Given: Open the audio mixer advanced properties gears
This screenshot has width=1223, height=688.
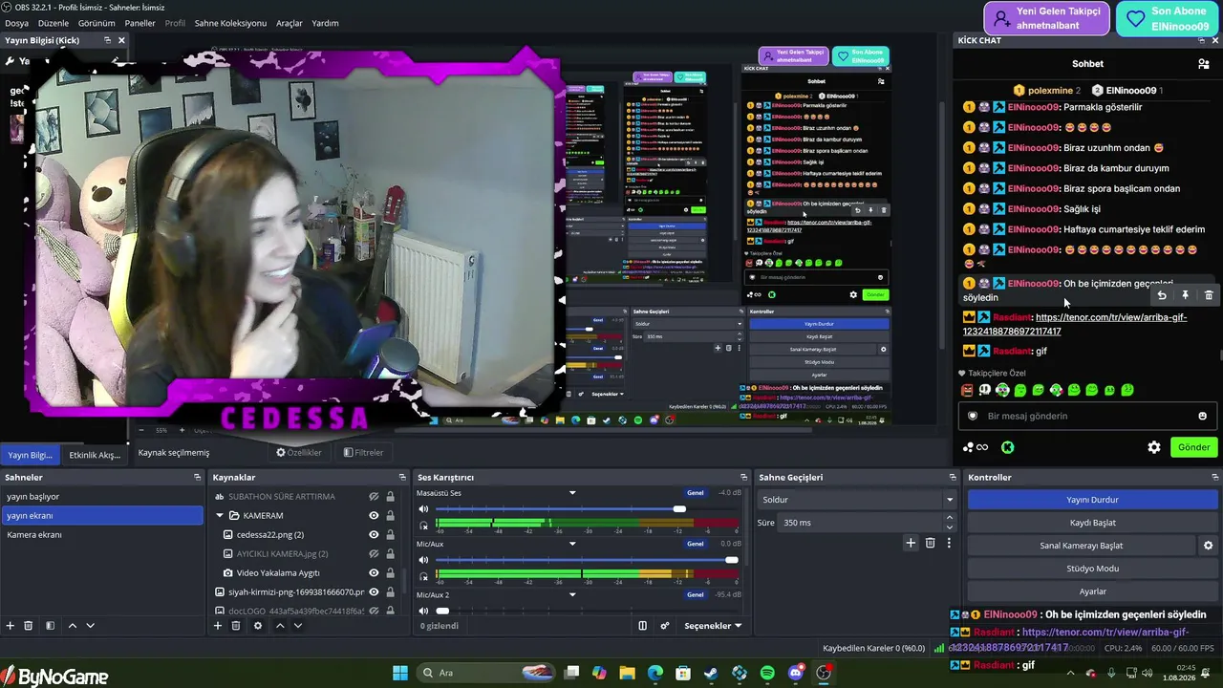Looking at the screenshot, I should [x=665, y=626].
